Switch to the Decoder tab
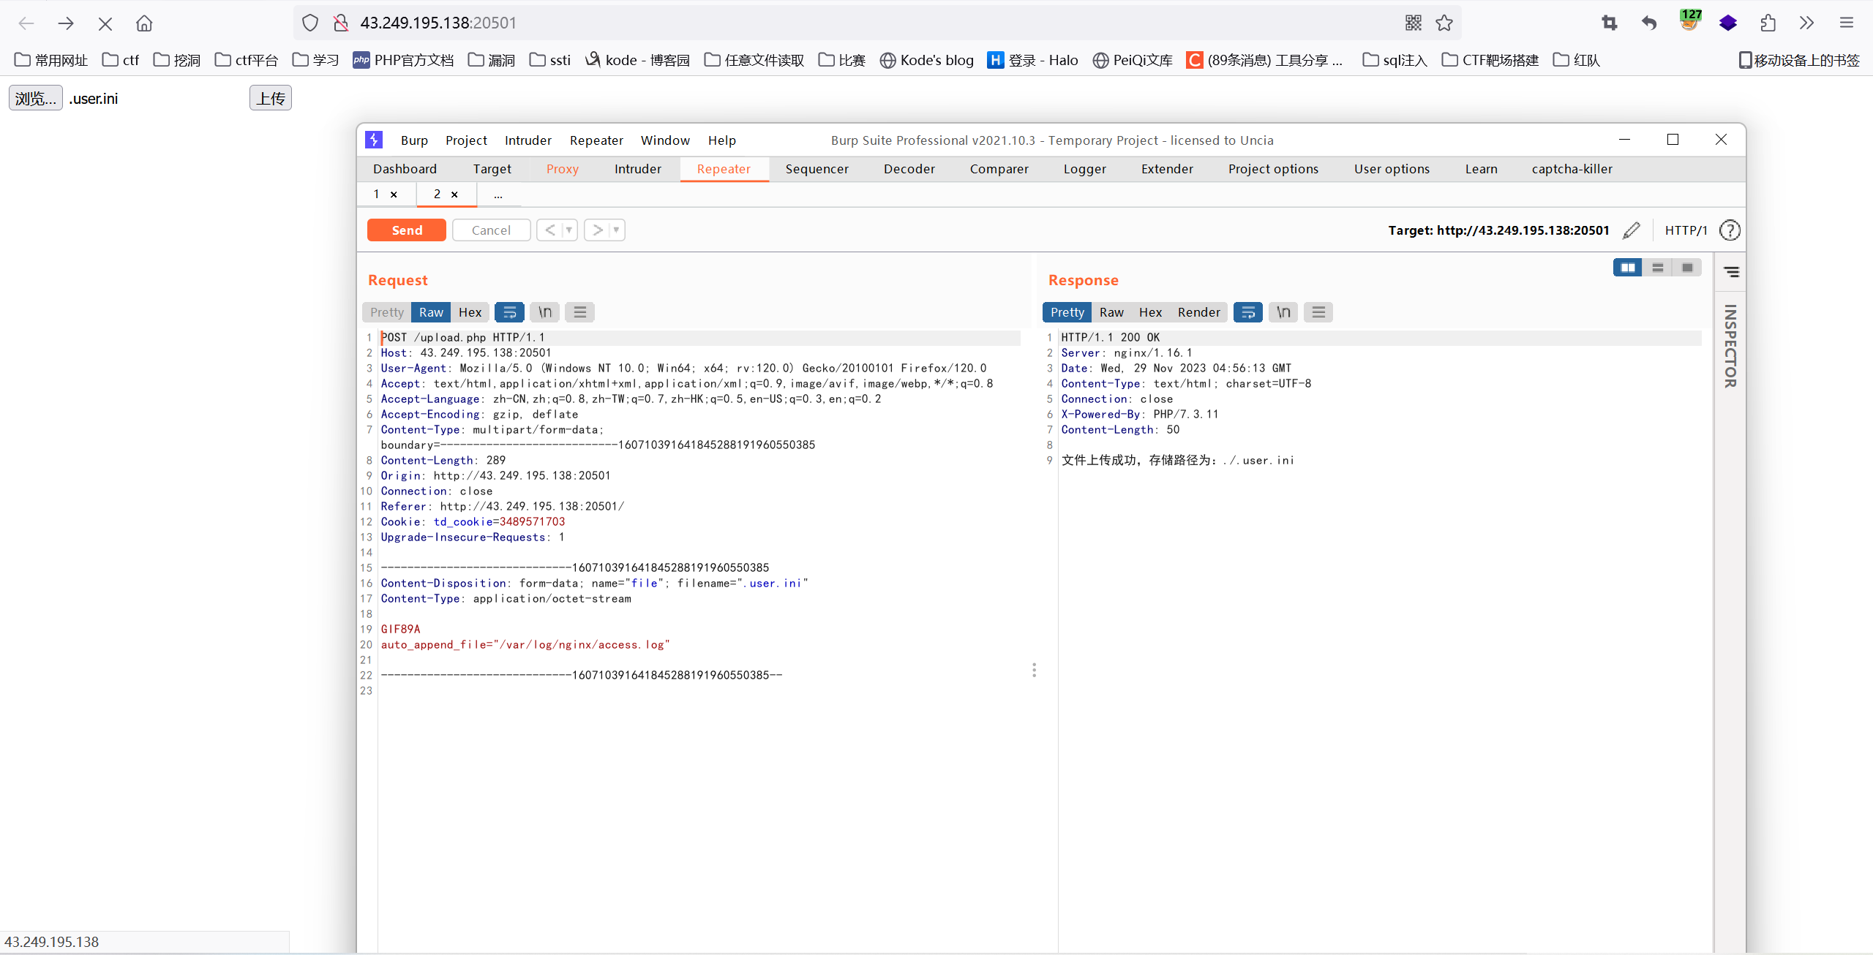This screenshot has height=955, width=1873. pyautogui.click(x=909, y=169)
